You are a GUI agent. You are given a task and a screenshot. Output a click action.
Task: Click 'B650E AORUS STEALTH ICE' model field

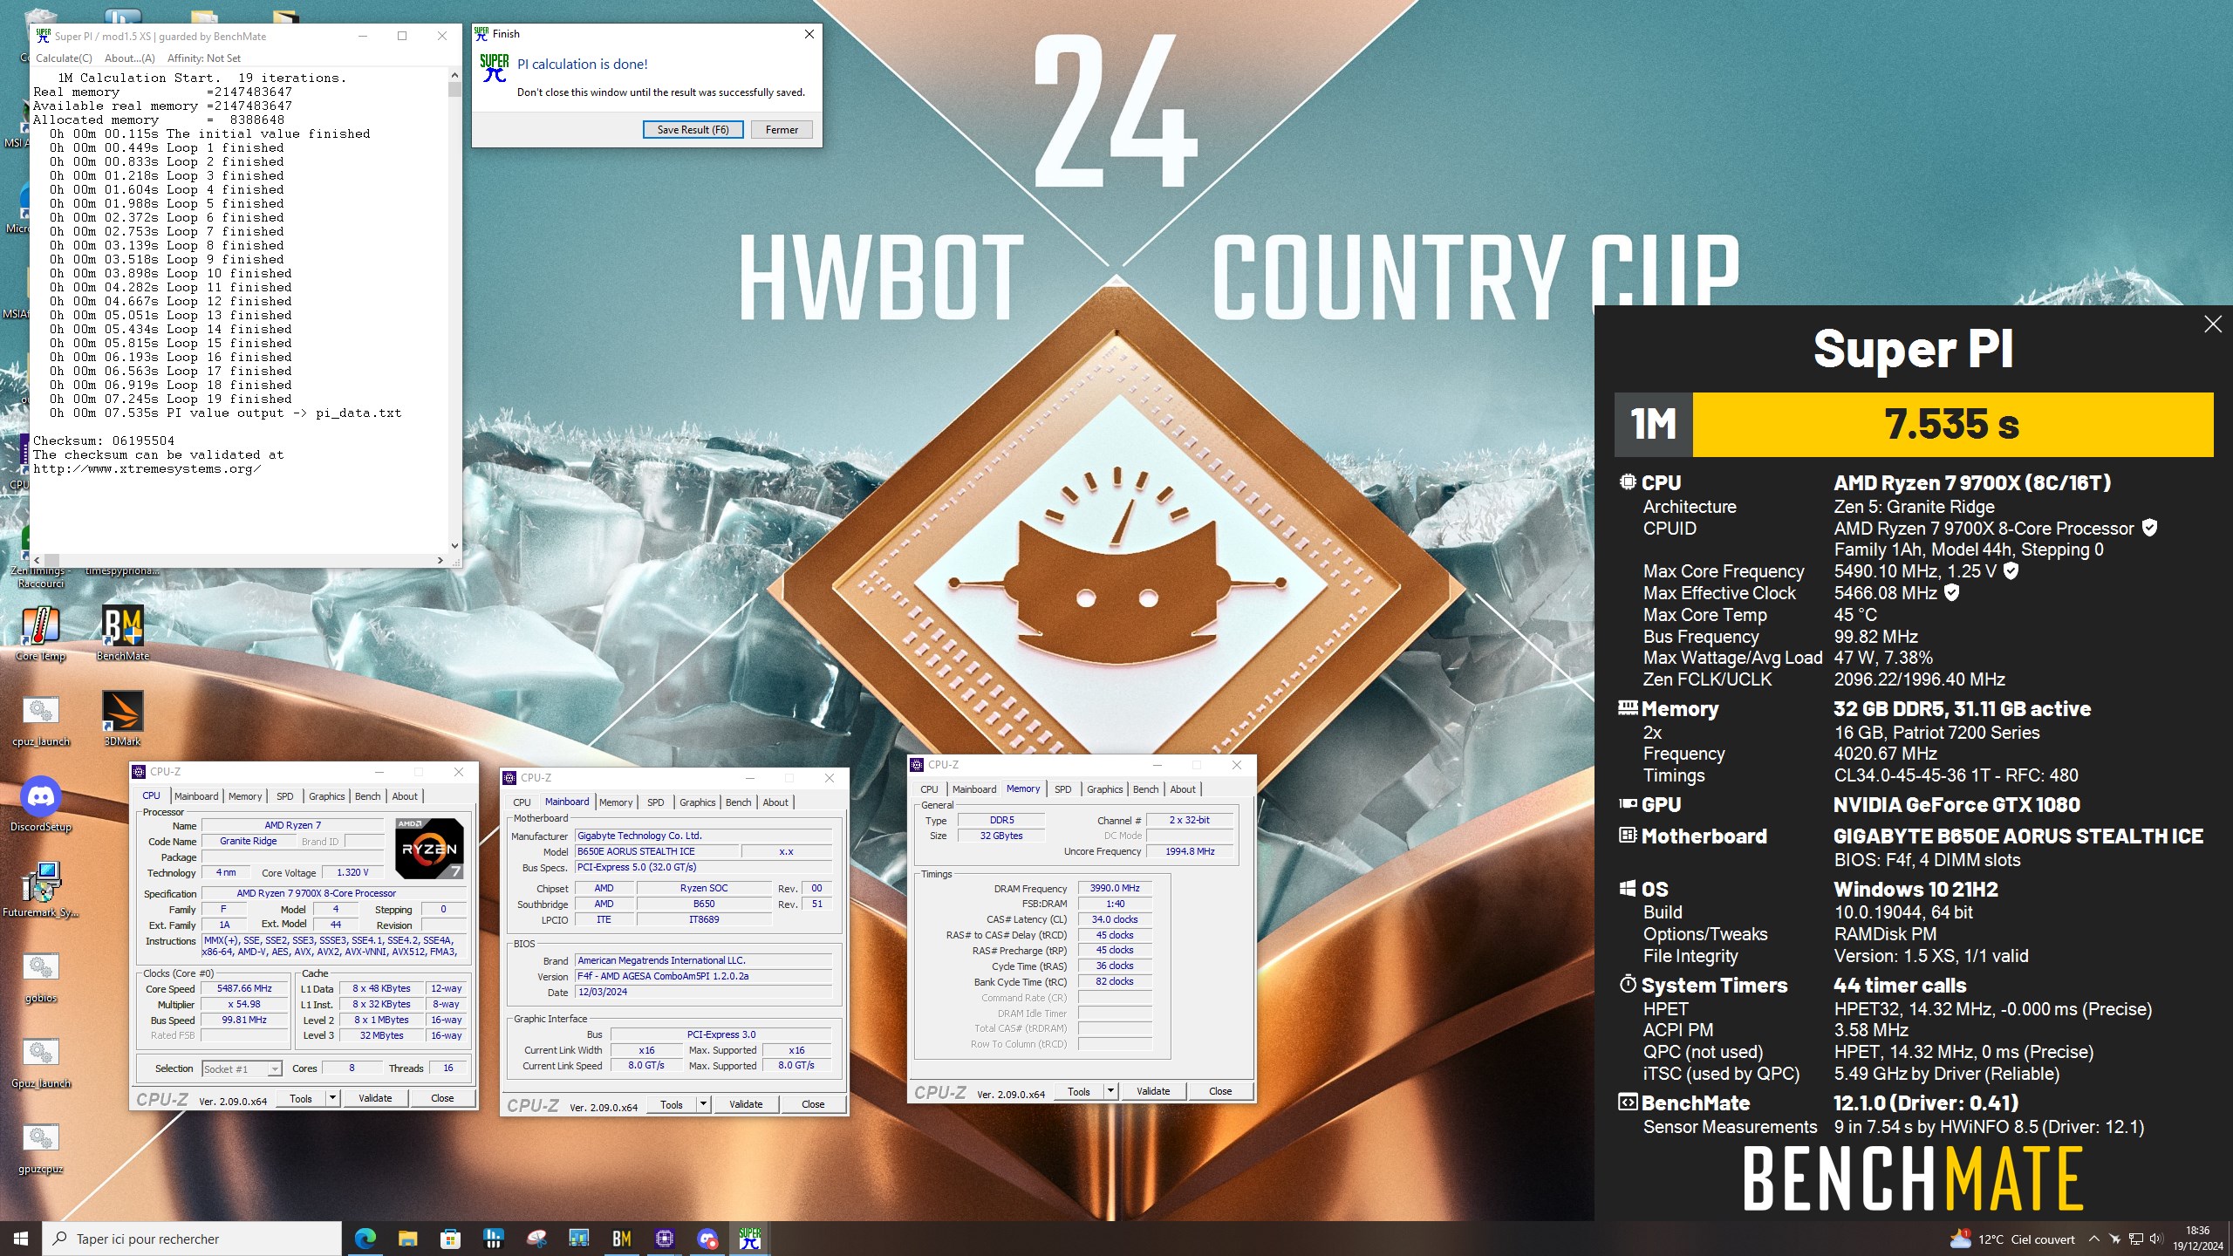[x=657, y=851]
